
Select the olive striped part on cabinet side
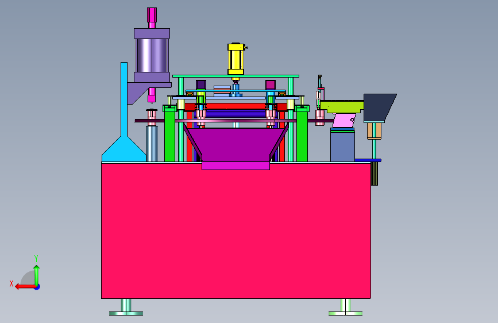click(x=374, y=174)
